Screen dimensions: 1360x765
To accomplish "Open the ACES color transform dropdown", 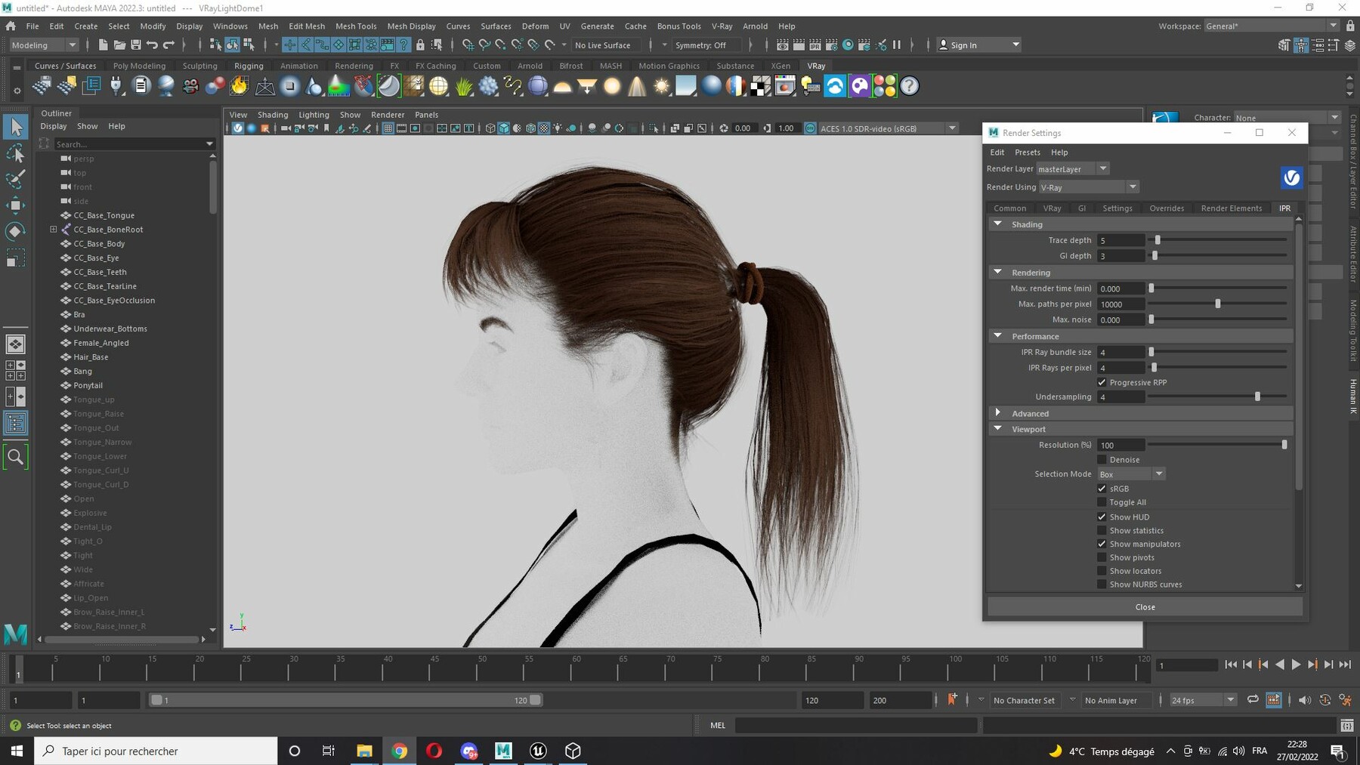I will [x=889, y=128].
